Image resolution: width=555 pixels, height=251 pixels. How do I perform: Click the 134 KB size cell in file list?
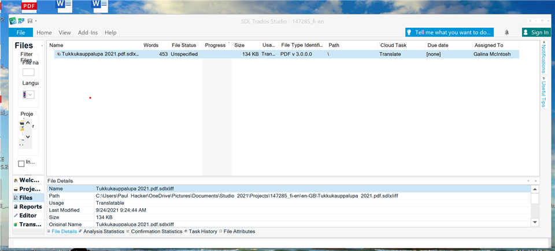tap(250, 54)
